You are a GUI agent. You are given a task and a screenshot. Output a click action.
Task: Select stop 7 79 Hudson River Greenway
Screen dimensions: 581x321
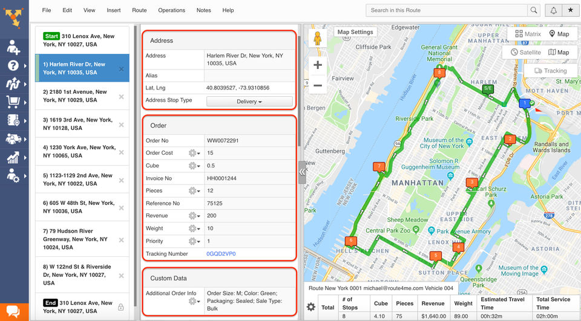(x=82, y=239)
